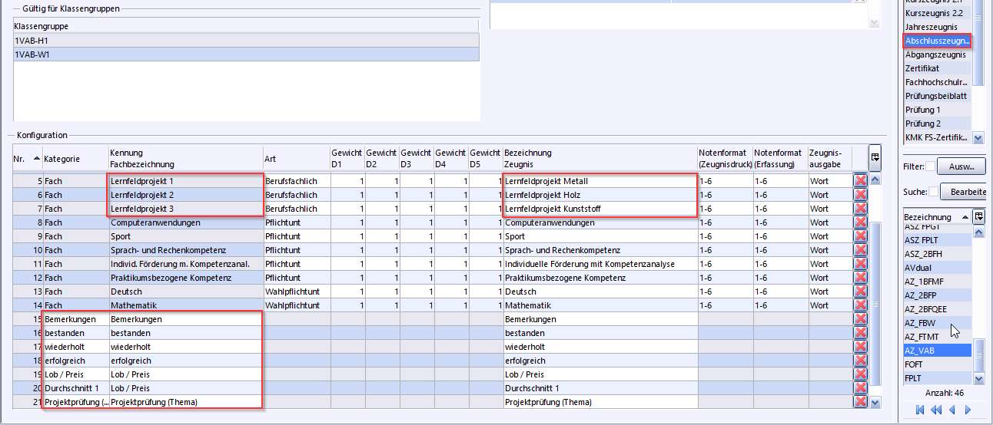Skip several records back with double arrow
Image resolution: width=993 pixels, height=425 pixels.
click(x=936, y=410)
